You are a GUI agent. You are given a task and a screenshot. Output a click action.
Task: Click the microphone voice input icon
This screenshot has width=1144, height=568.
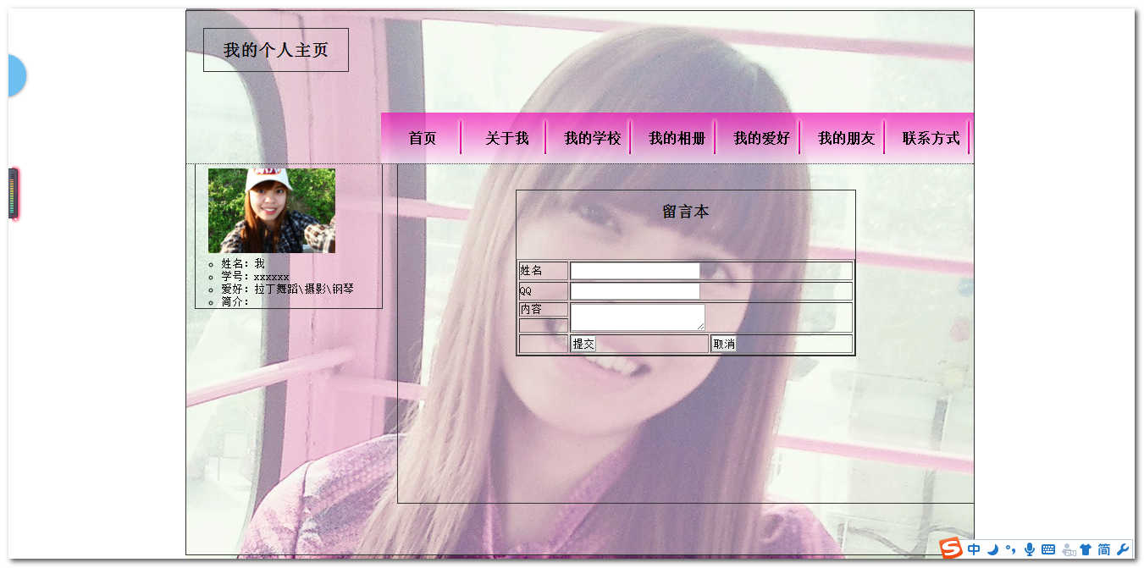(x=1029, y=549)
